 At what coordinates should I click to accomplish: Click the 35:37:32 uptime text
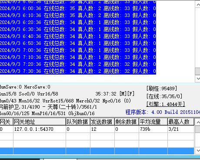pyautogui.click(x=106, y=94)
